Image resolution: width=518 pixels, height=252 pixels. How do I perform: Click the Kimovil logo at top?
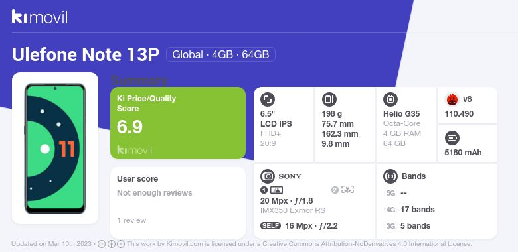39,17
